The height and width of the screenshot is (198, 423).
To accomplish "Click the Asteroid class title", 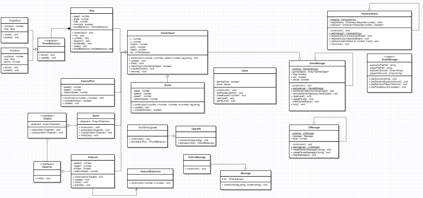I will point(93,157).
